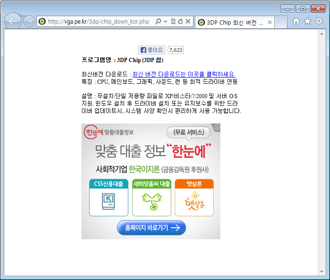Click the 한눈에 맞춤대출정보 logo in ad

(109, 132)
